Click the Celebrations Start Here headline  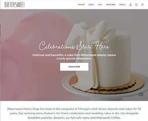point(74,46)
